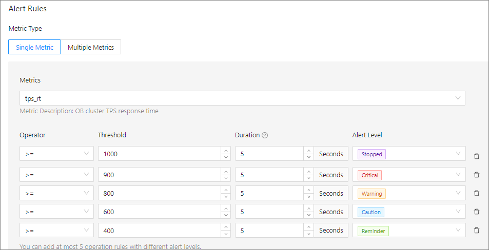This screenshot has width=489, height=250.
Task: Open the operator dropdown for threshold 1000
Action: click(56, 154)
